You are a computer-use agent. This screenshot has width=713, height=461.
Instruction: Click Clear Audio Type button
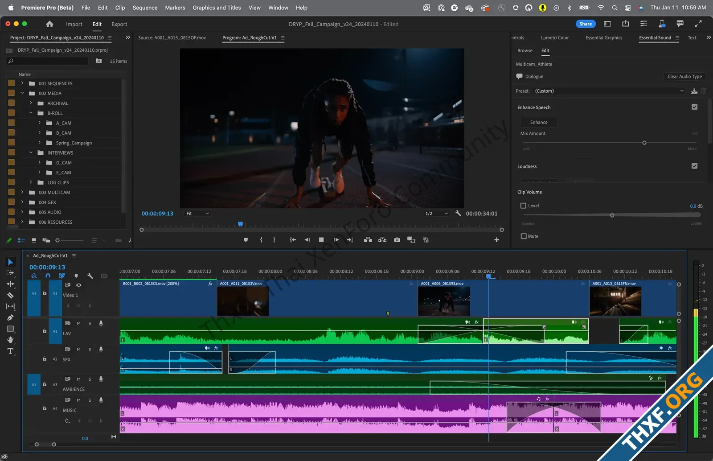[684, 77]
